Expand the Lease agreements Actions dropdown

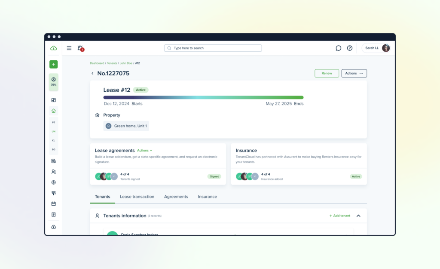click(x=144, y=151)
